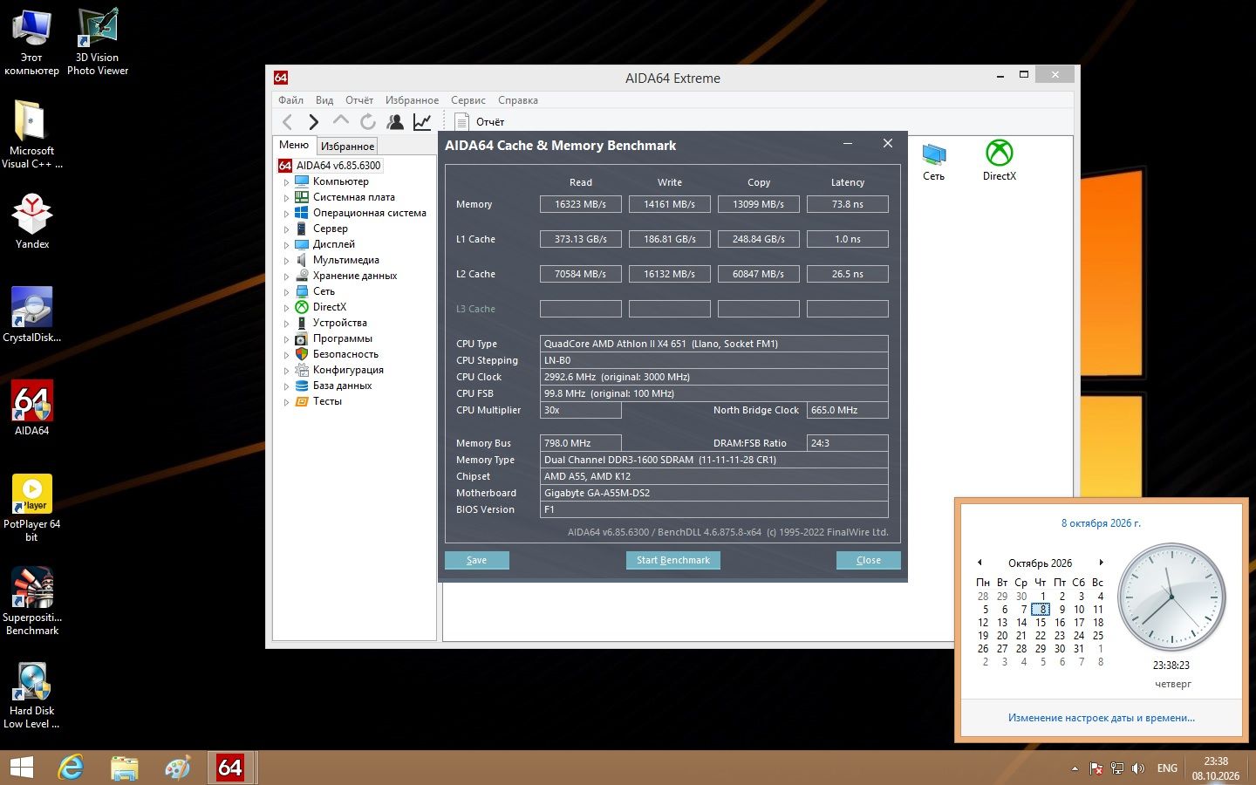Open the Сеть icon in the right pane
The width and height of the screenshot is (1256, 785).
933,160
